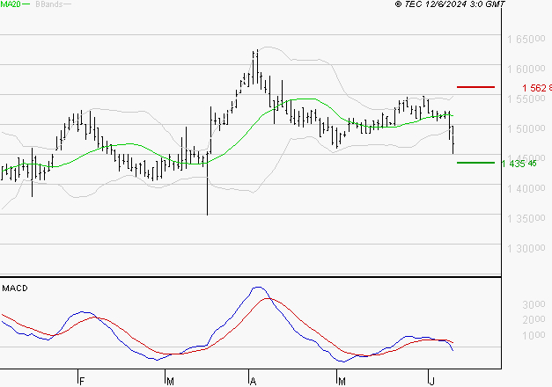The image size is (552, 387).
Task: Click the M month label preceding J
Action: click(342, 382)
